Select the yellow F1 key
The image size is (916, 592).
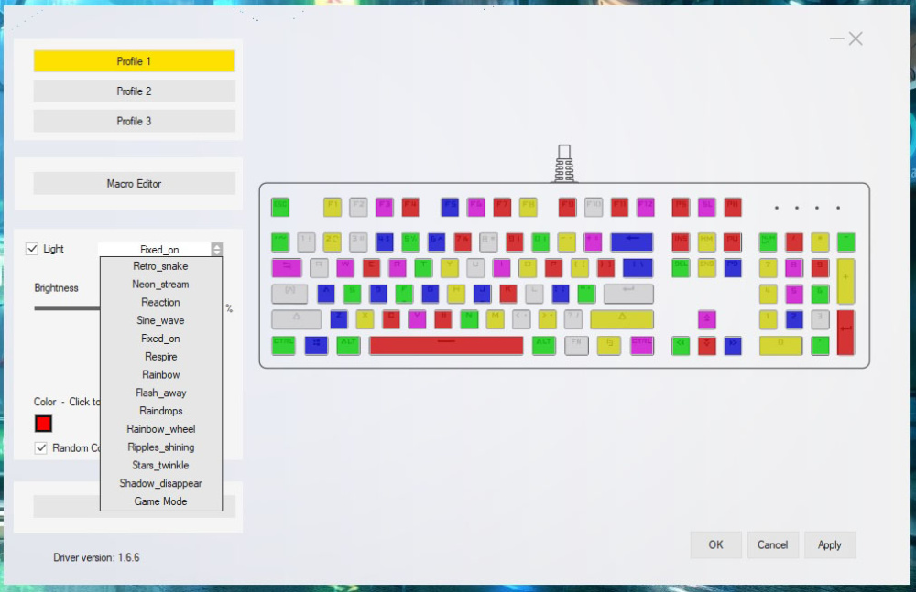333,208
